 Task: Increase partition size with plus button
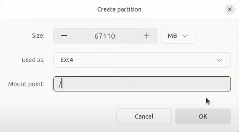click(146, 36)
